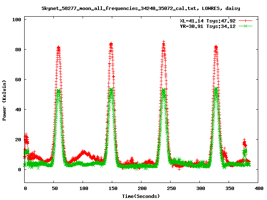Click the x-axis tick label 400
This screenshot has width=267, height=200.
(259, 188)
